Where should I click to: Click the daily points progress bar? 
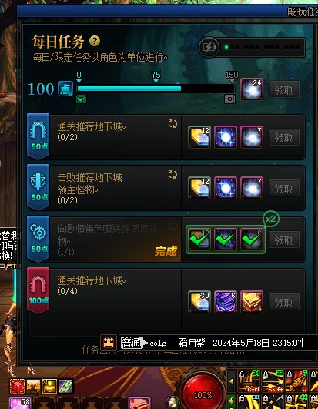coord(156,89)
